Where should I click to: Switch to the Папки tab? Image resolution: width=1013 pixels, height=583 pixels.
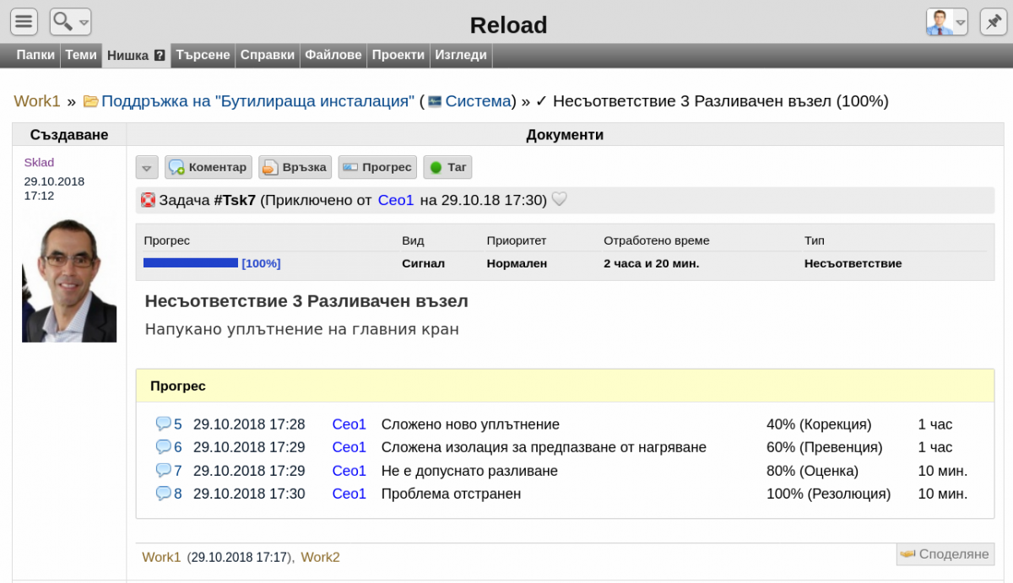click(35, 55)
